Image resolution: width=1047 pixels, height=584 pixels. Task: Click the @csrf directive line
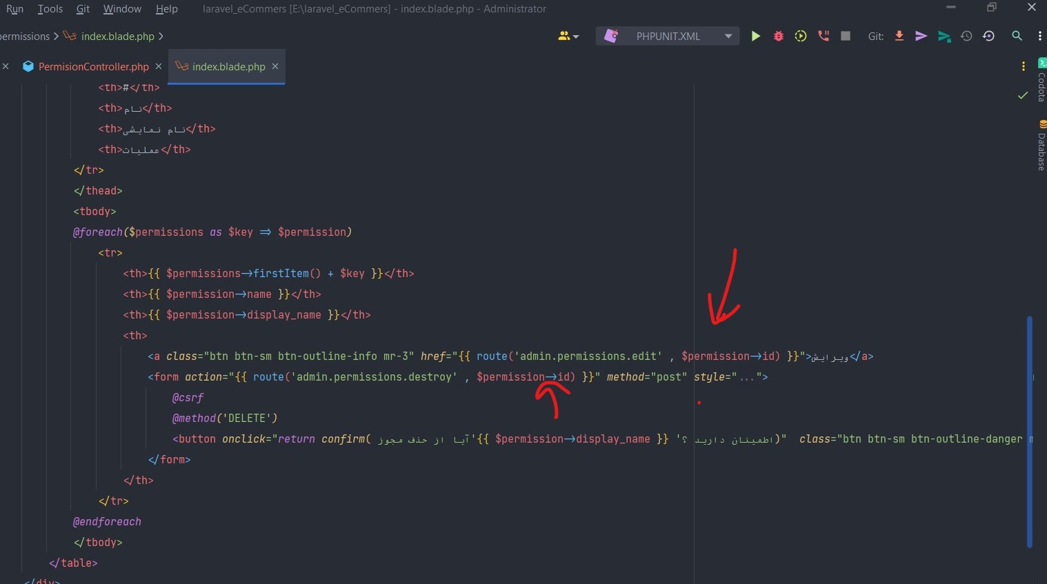pyautogui.click(x=188, y=398)
